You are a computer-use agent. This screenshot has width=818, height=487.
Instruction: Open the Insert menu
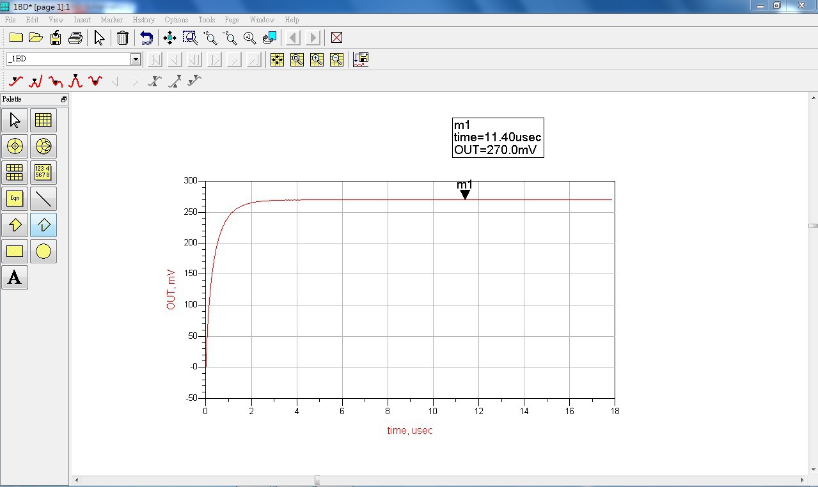tap(82, 20)
